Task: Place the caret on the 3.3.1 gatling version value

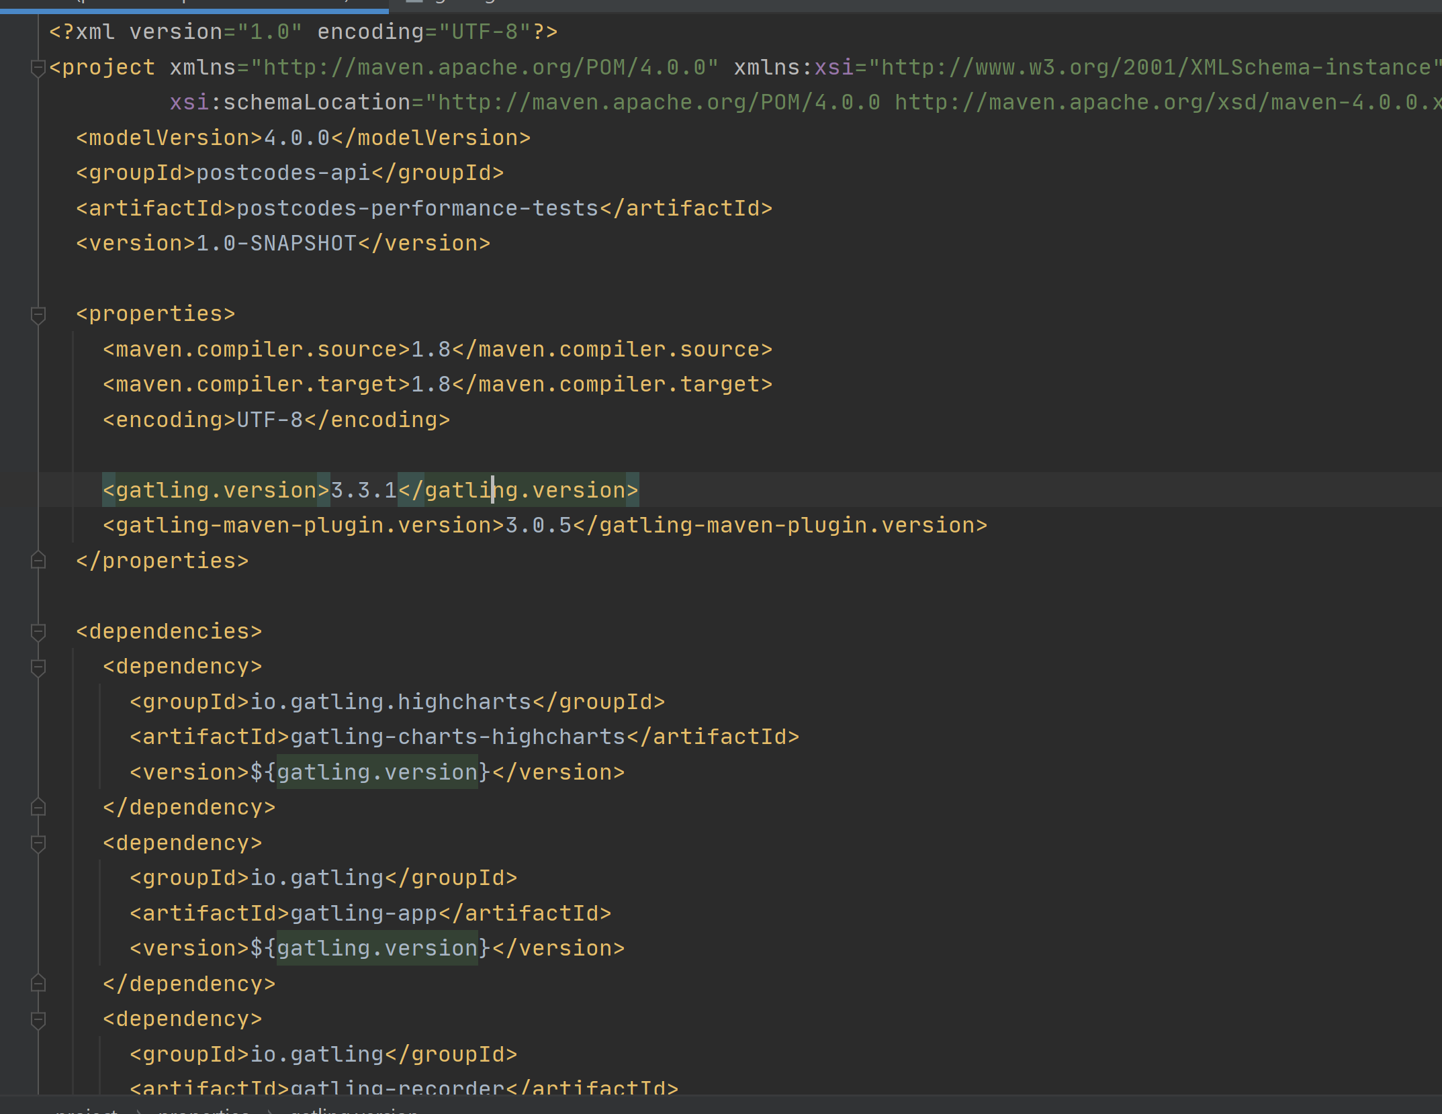Action: pos(363,490)
